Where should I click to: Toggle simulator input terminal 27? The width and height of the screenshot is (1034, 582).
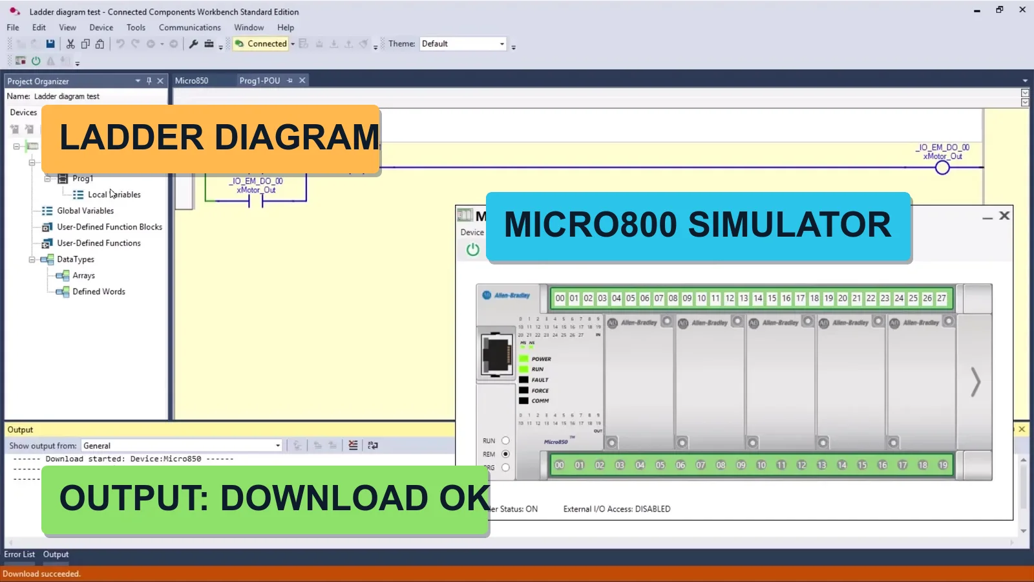coord(942,299)
